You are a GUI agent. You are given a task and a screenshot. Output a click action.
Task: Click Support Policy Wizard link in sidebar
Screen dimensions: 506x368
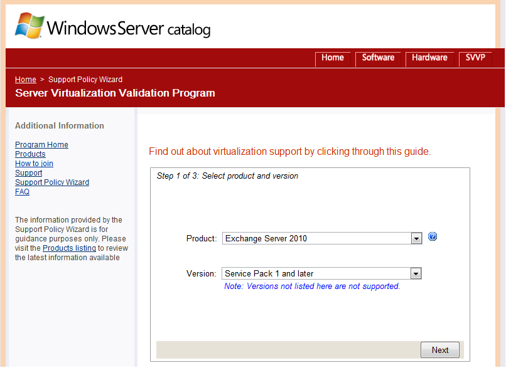click(52, 182)
